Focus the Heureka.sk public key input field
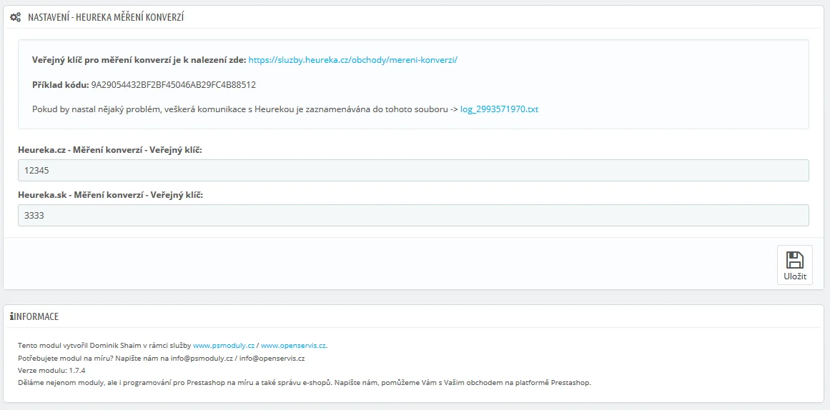 click(413, 216)
